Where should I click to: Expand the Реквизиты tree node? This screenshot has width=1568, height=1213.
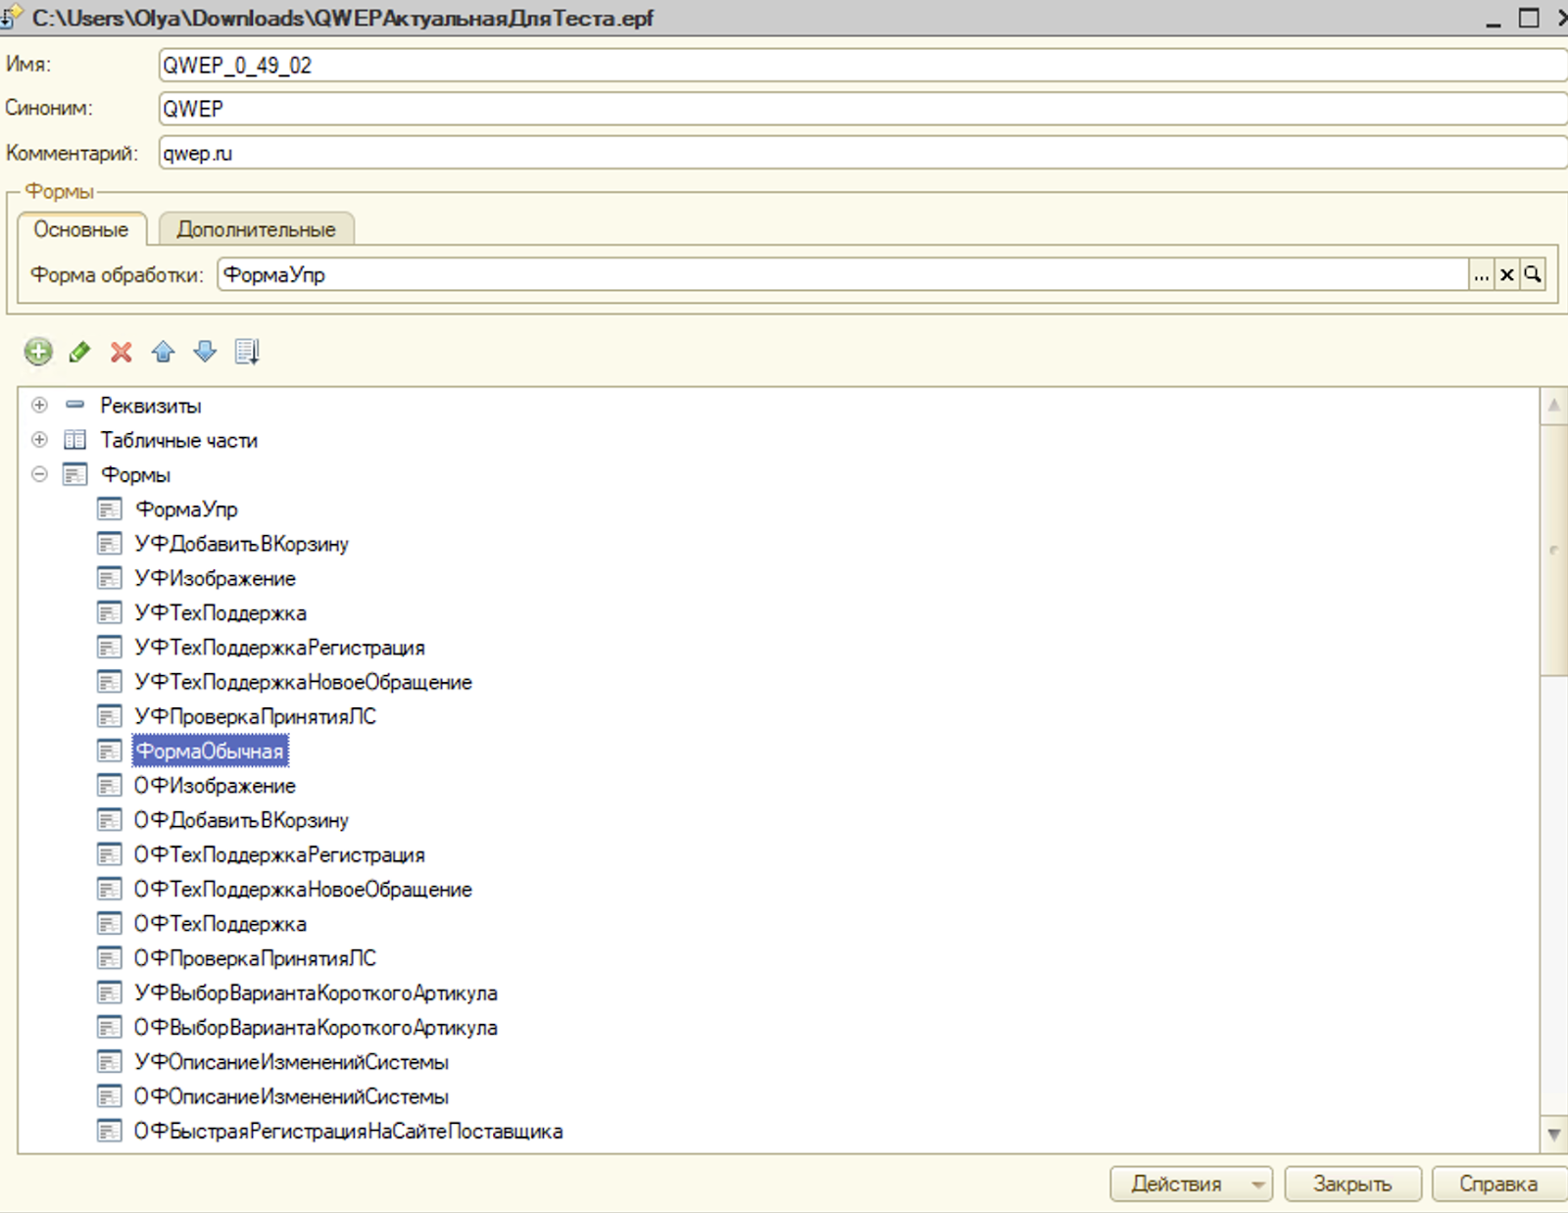coord(39,405)
